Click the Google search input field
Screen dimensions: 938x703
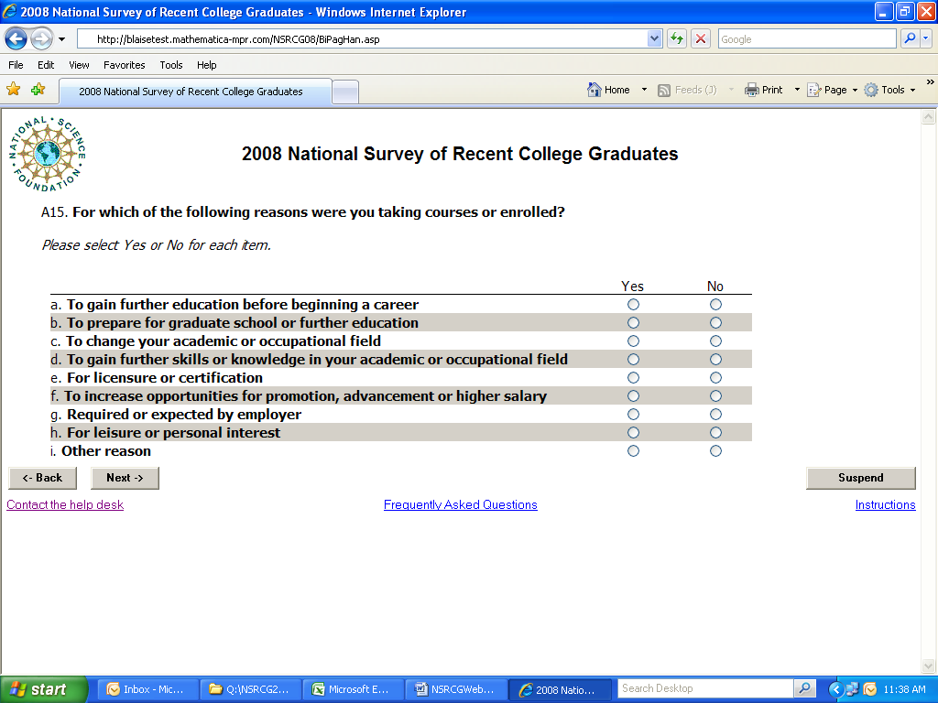tap(806, 38)
